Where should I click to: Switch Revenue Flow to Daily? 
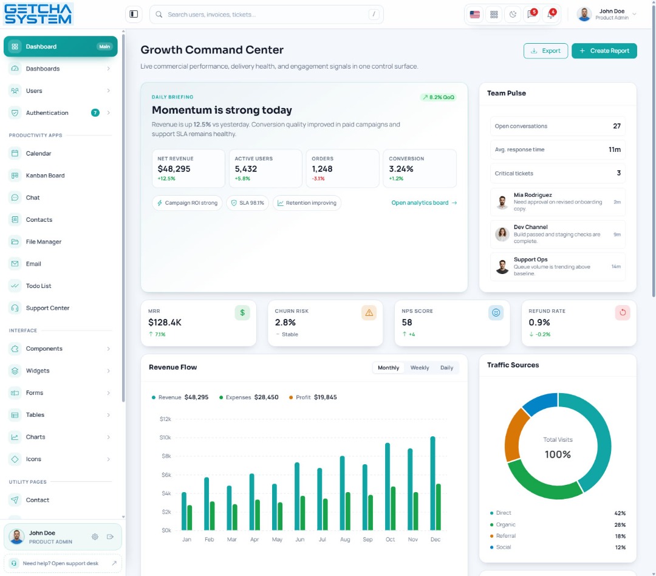446,368
